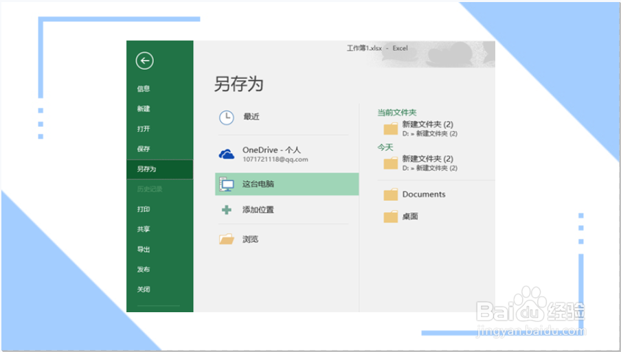The image size is (621, 352).
Task: Open the 浏览 browse option
Action: [250, 239]
